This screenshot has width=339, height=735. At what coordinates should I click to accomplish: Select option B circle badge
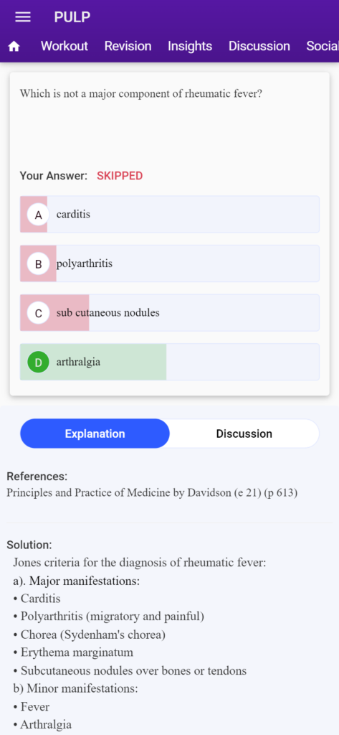tap(39, 264)
